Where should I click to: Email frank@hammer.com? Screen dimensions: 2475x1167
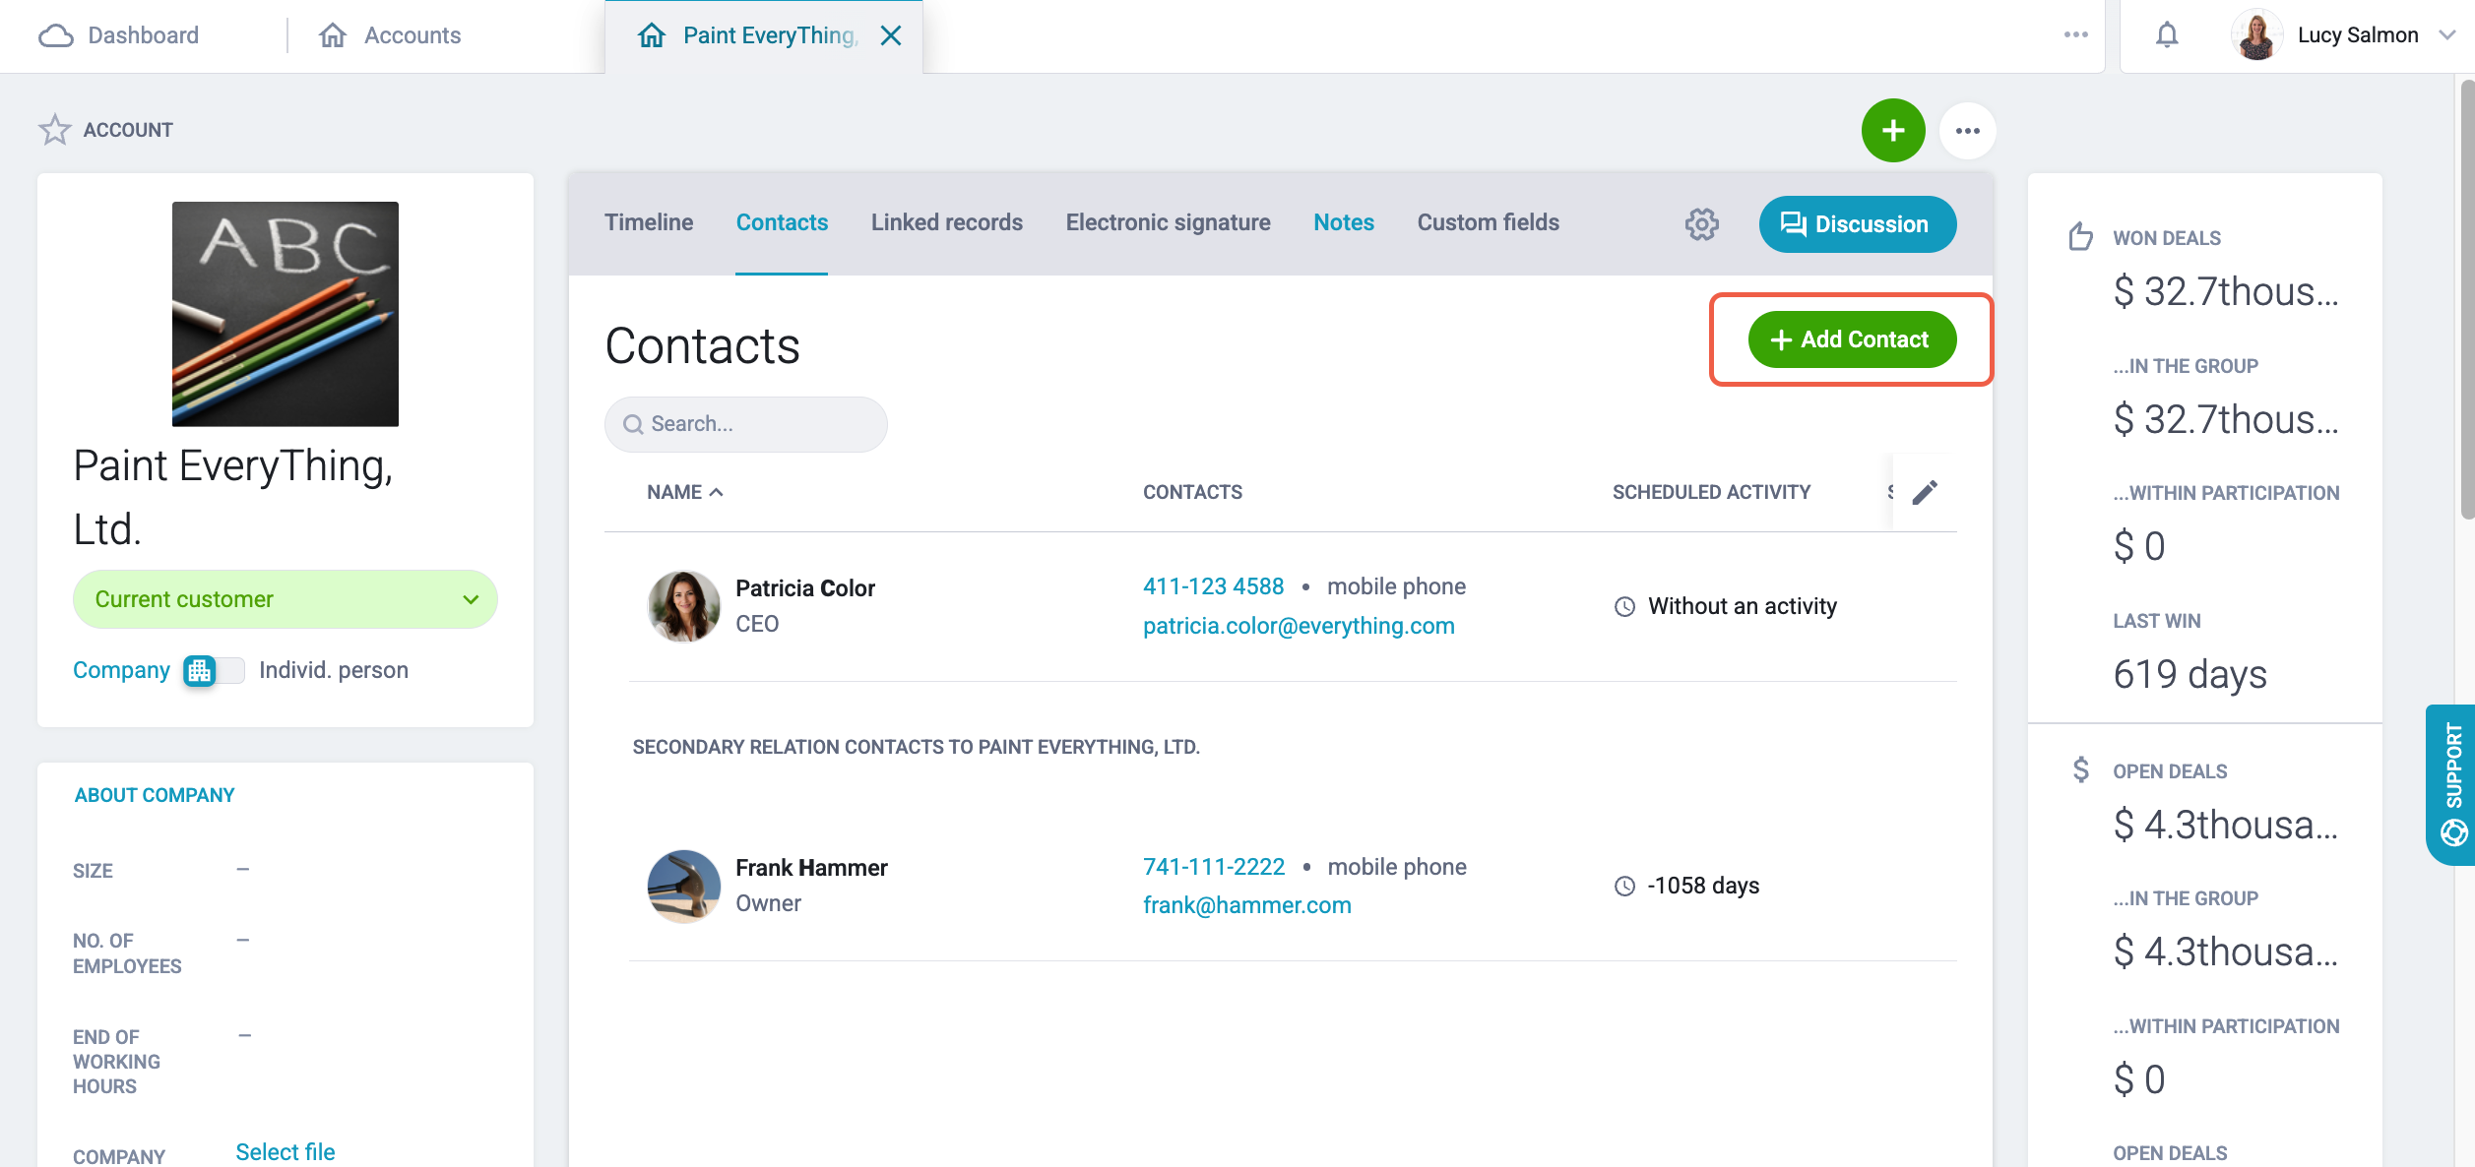(1246, 905)
